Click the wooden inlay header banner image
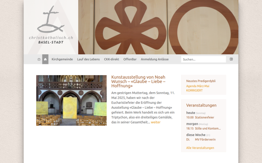Image resolution: width=262 pixels, height=163 pixels. (158, 27)
